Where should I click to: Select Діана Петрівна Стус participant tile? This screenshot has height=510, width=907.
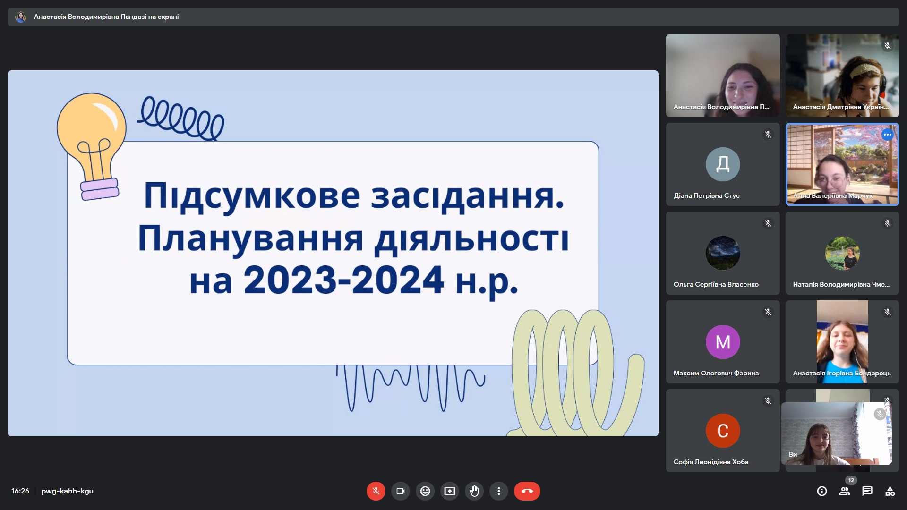[x=723, y=164]
